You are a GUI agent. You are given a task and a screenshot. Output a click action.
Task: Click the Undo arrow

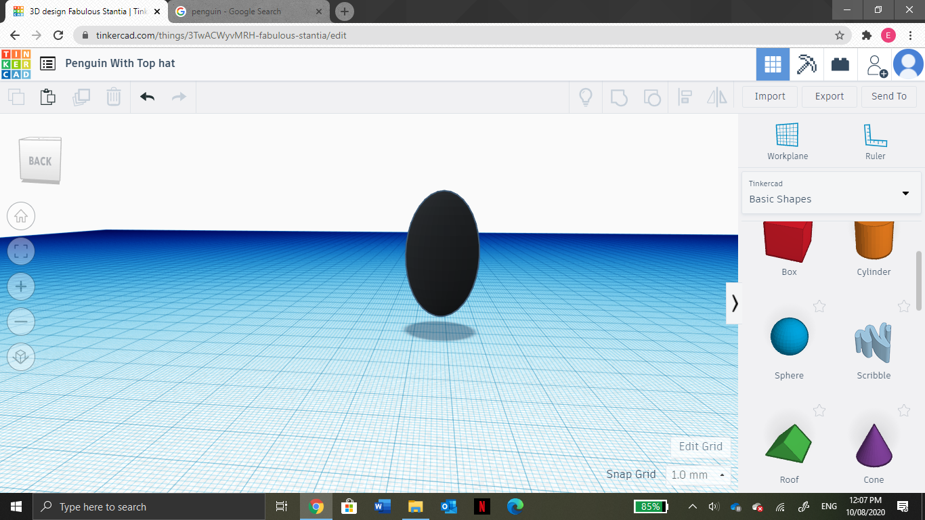tap(147, 97)
